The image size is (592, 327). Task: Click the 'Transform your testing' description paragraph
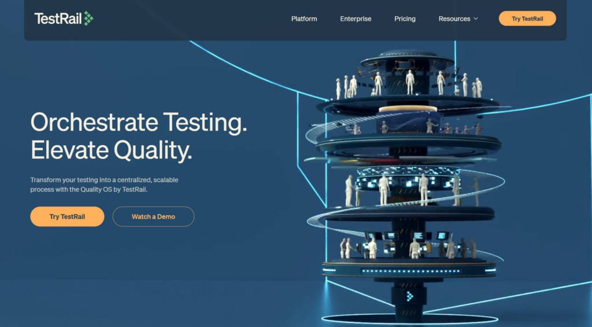(x=104, y=185)
